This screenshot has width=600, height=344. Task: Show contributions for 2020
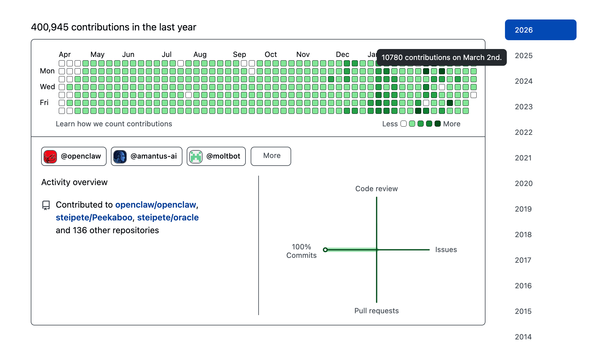click(524, 184)
